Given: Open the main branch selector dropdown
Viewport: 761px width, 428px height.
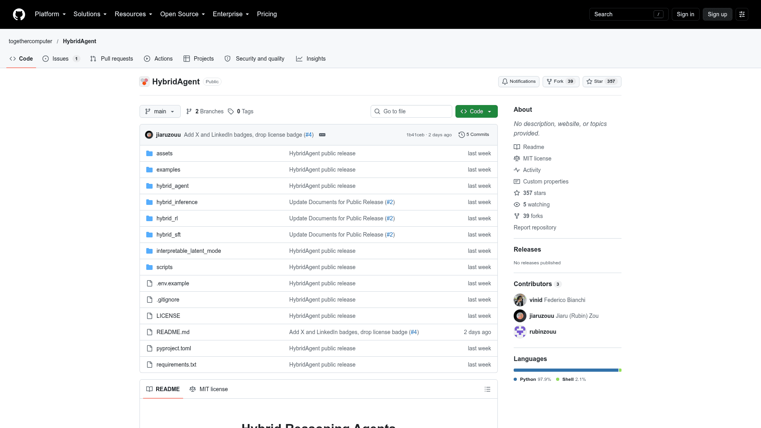Looking at the screenshot, I should pos(160,111).
